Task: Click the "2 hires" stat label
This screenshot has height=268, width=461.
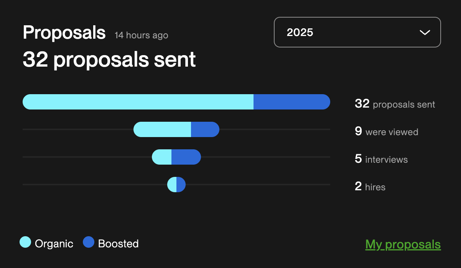Action: click(370, 187)
